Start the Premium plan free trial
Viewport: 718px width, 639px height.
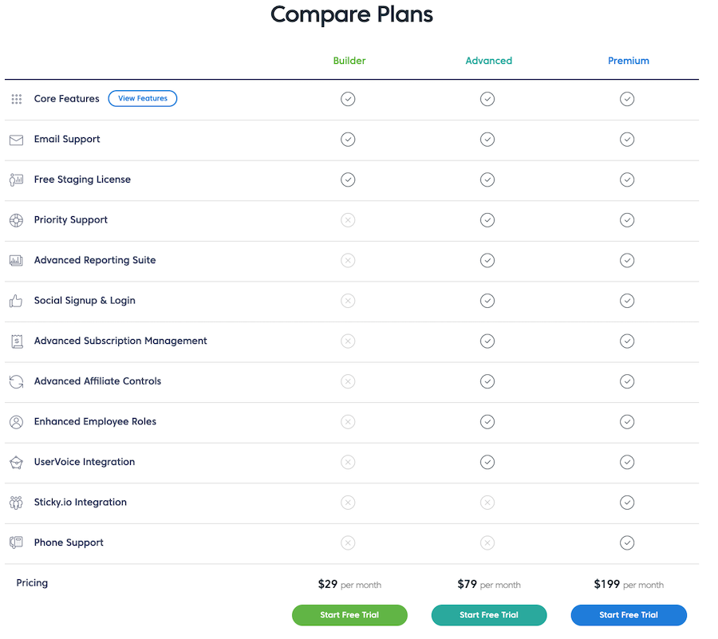(x=629, y=615)
